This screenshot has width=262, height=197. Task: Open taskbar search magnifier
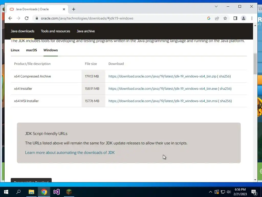click(18, 192)
